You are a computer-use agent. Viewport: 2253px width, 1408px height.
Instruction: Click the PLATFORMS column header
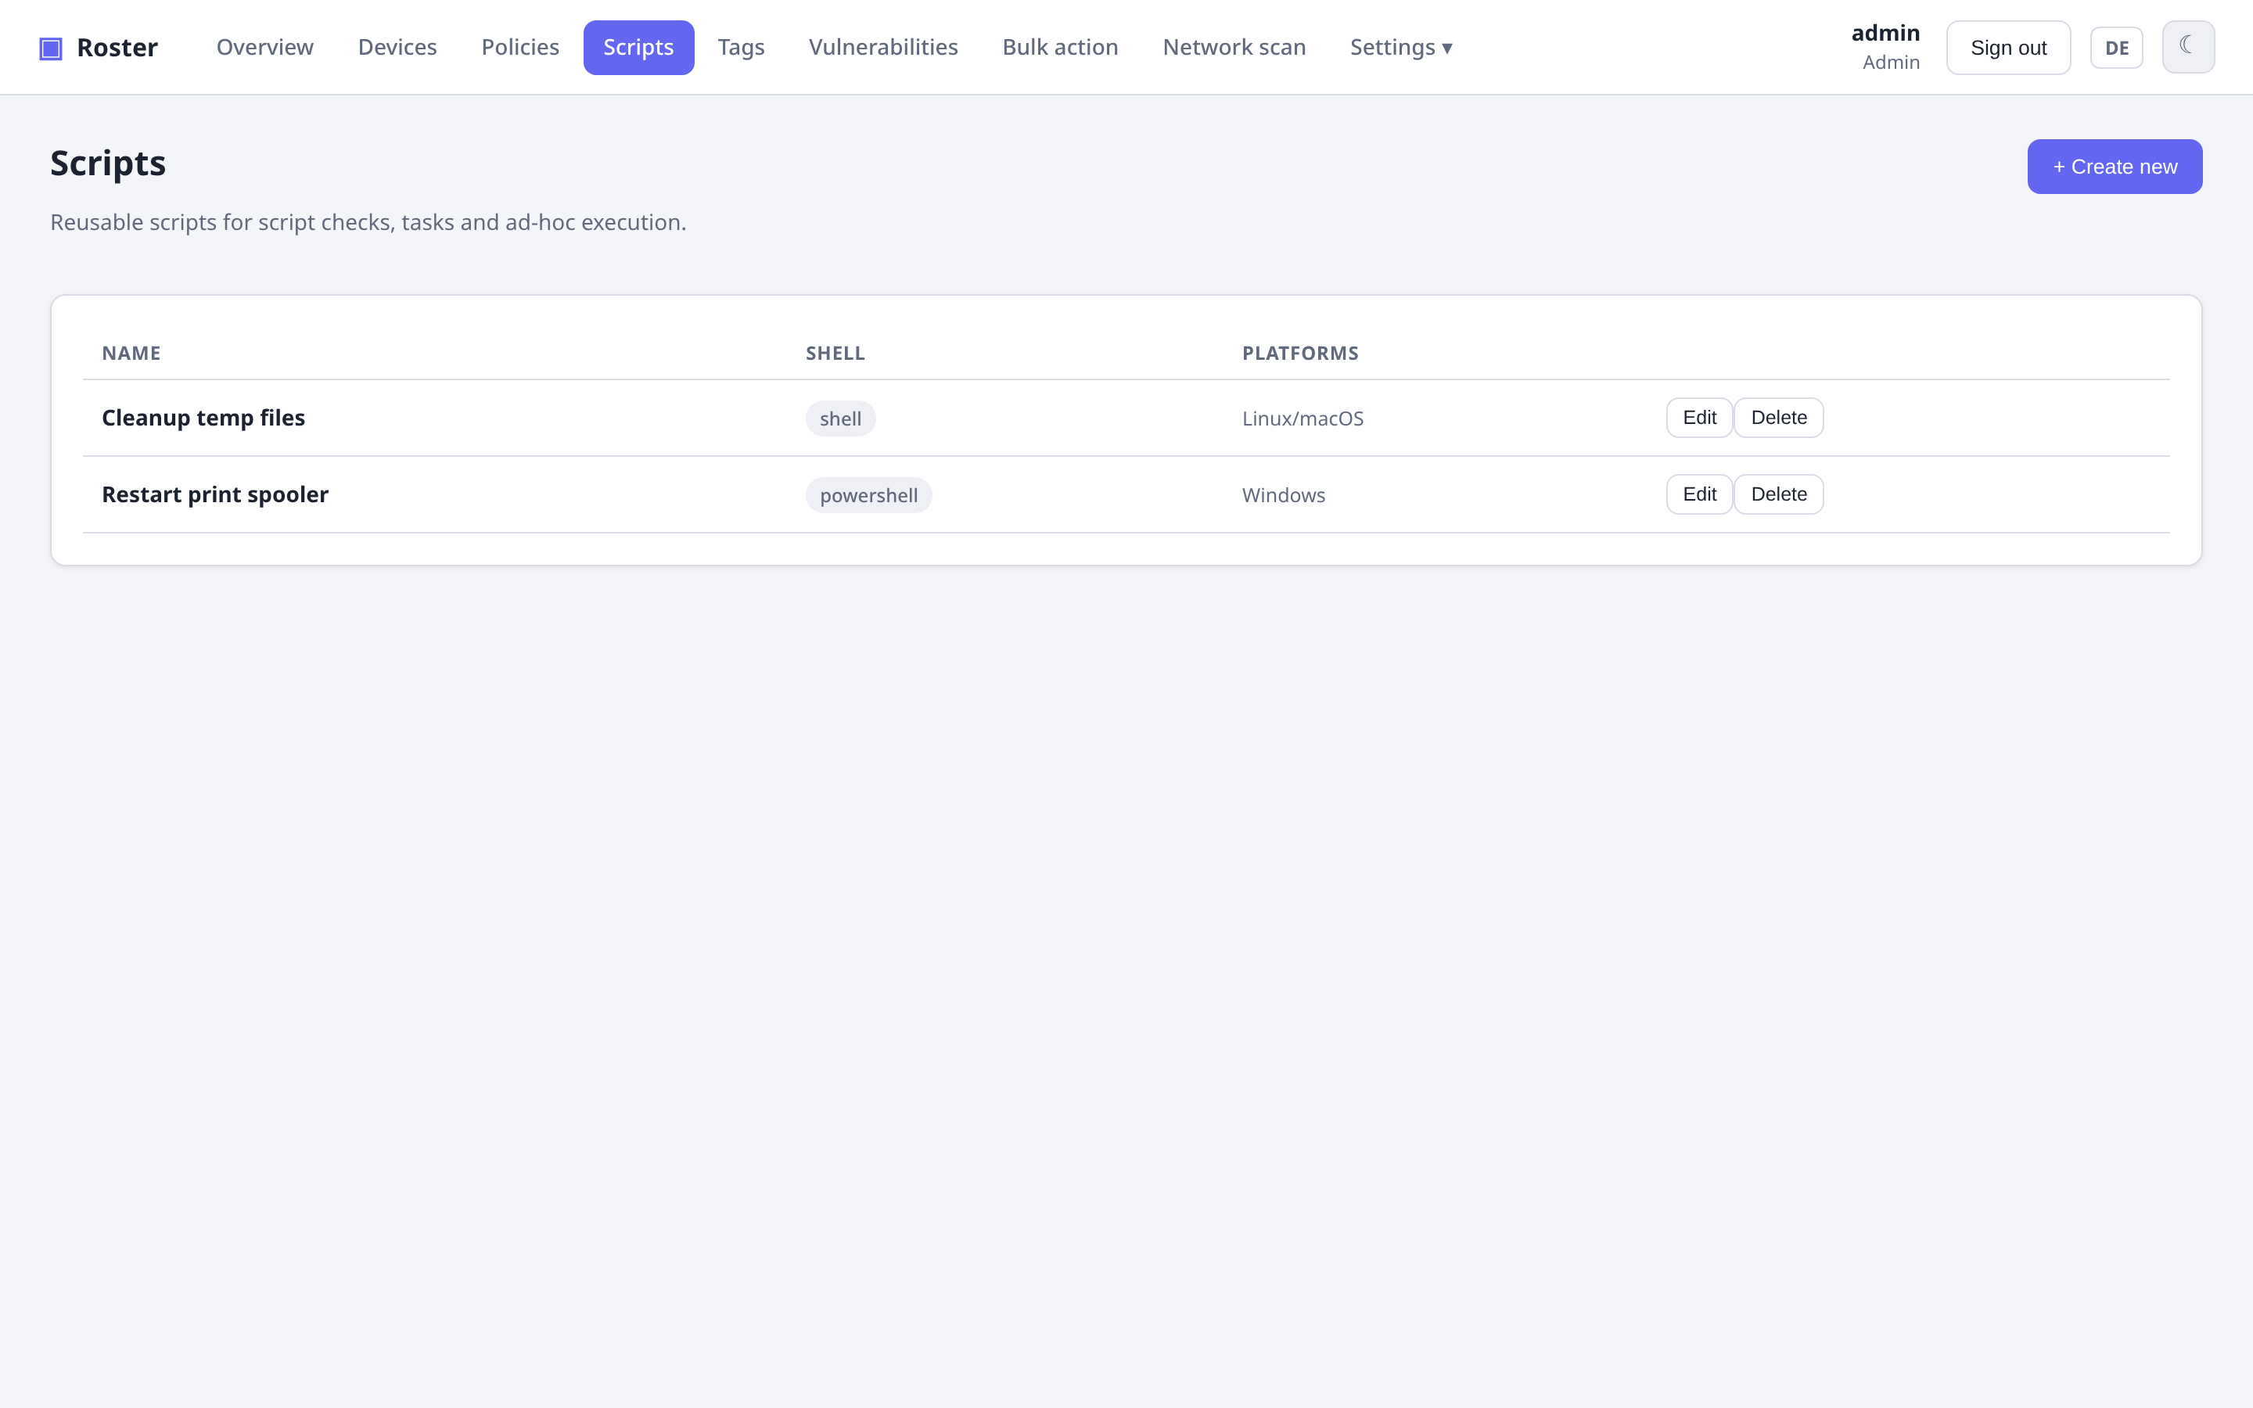click(x=1299, y=354)
